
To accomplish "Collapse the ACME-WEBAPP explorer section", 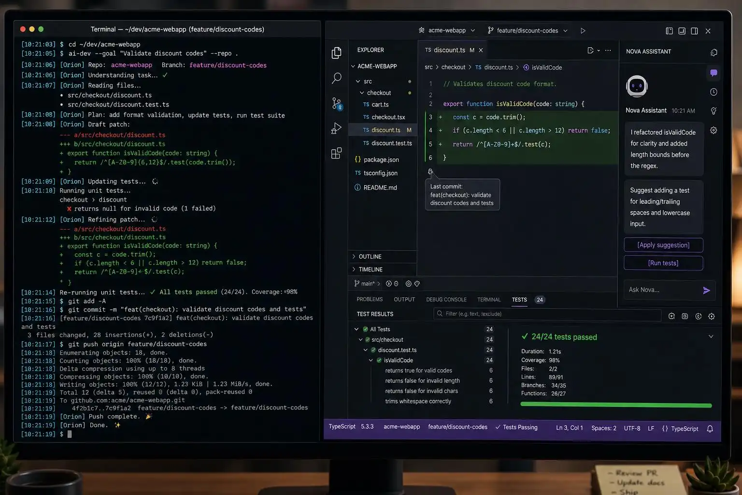I will pos(374,66).
